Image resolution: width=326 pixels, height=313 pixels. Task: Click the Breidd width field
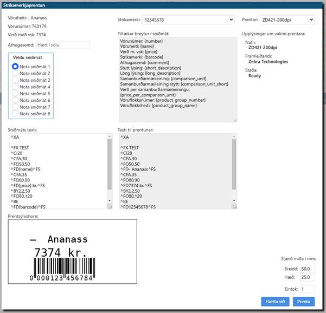pos(307,269)
